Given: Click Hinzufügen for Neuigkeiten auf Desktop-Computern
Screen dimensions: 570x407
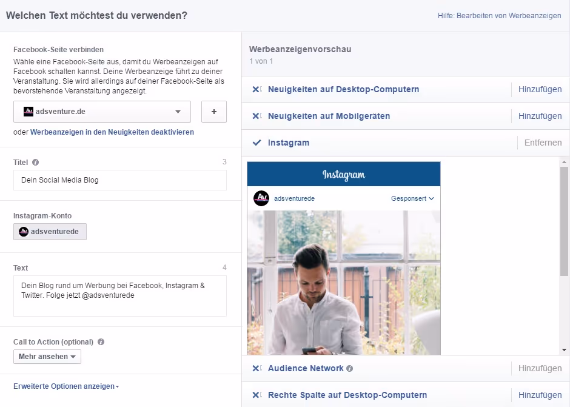Looking at the screenshot, I should point(540,90).
